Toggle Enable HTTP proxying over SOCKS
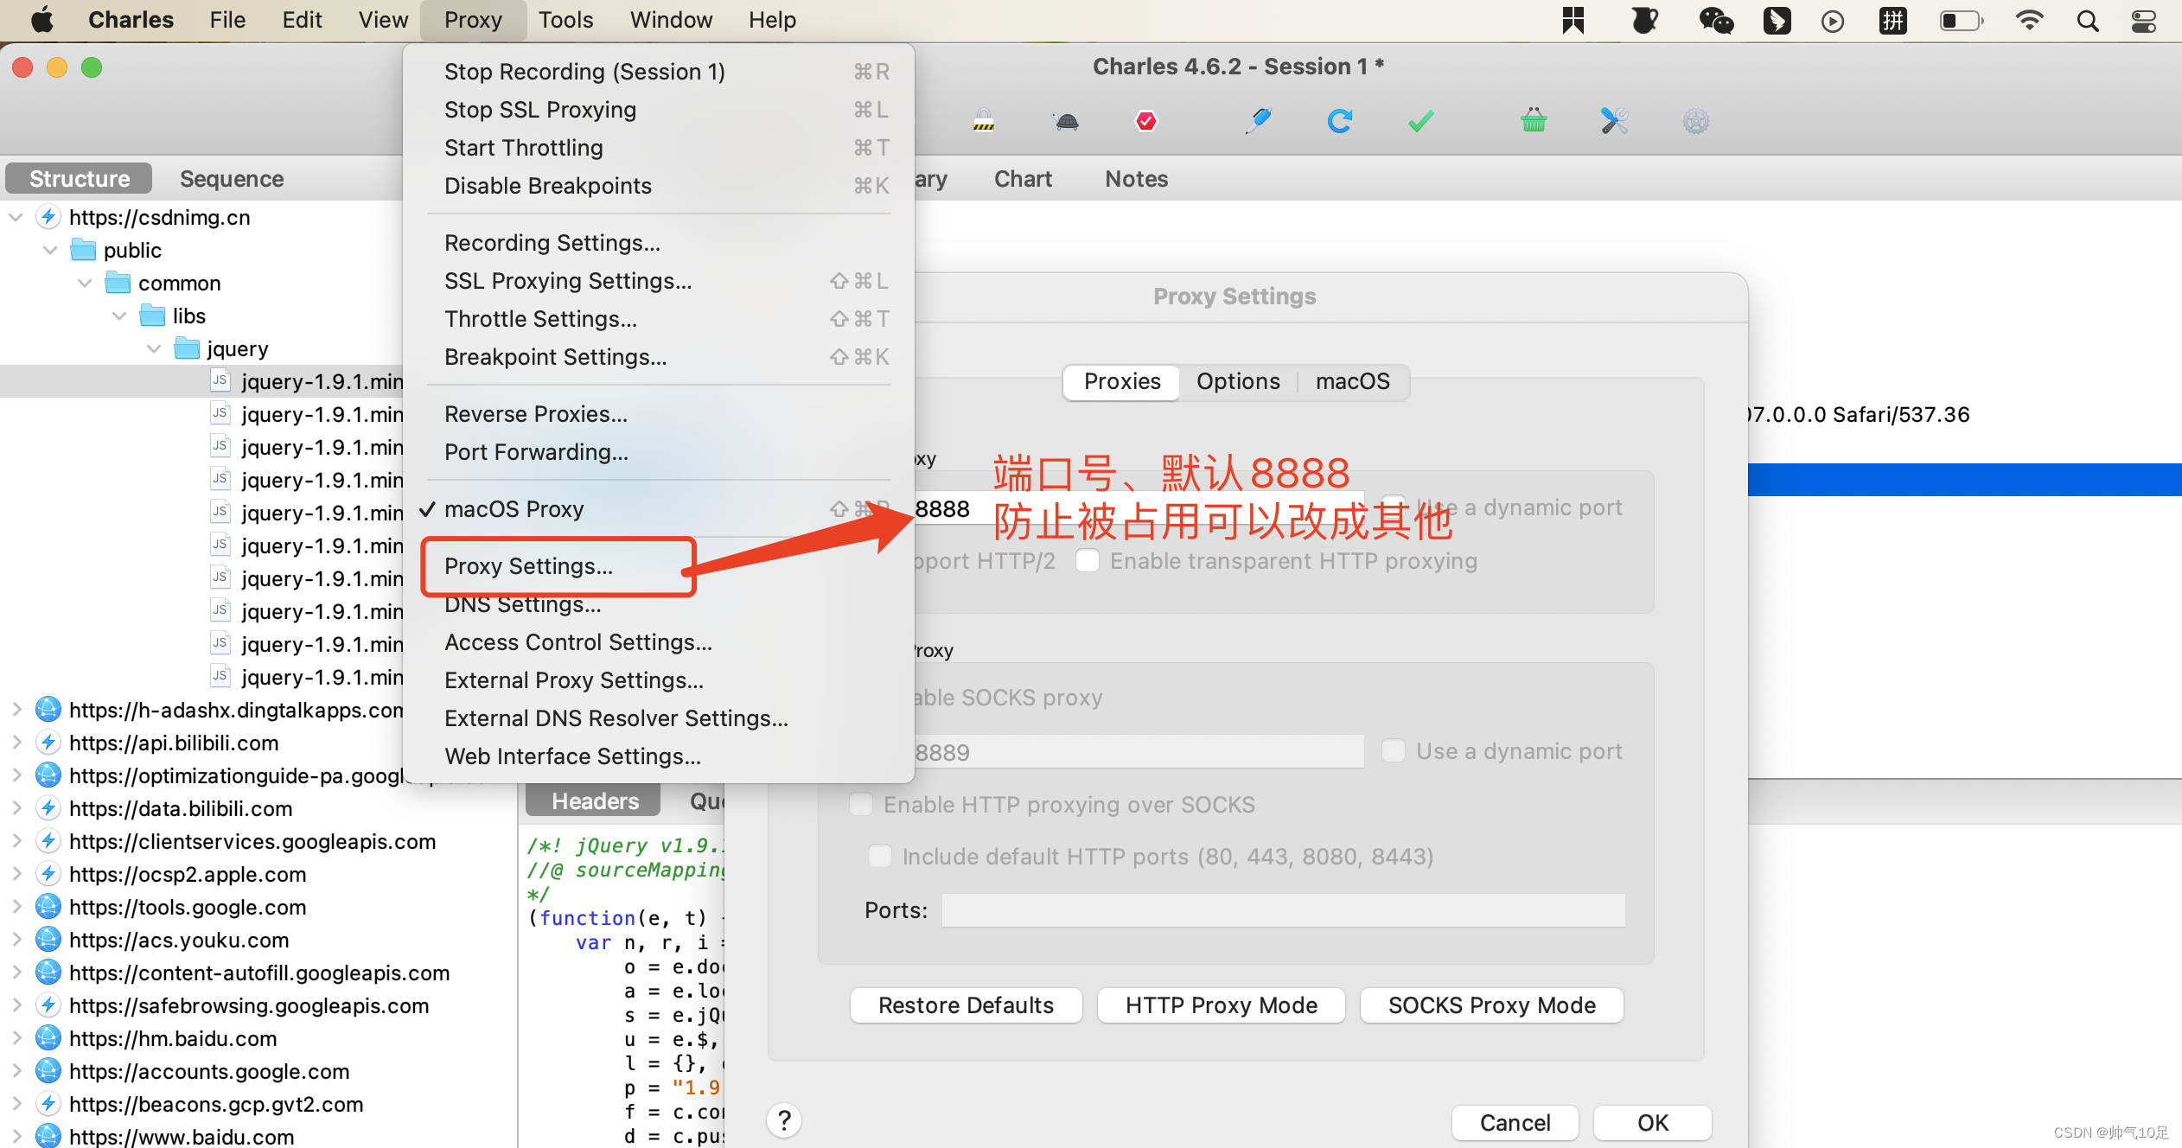Image resolution: width=2182 pixels, height=1148 pixels. (x=861, y=804)
